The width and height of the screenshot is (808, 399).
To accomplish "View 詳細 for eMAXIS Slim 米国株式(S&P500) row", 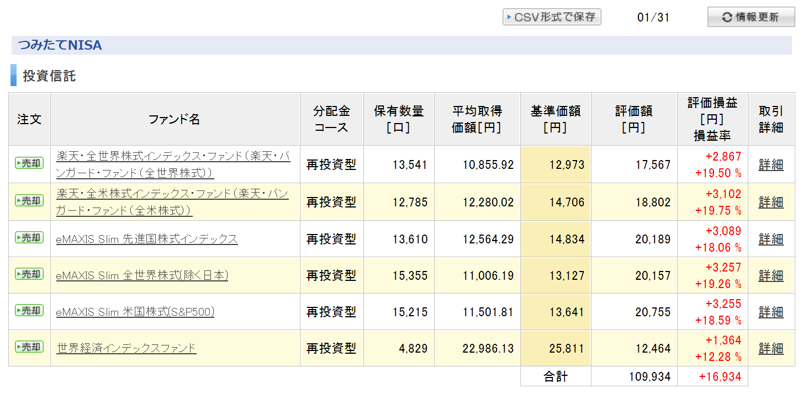I will click(x=771, y=312).
